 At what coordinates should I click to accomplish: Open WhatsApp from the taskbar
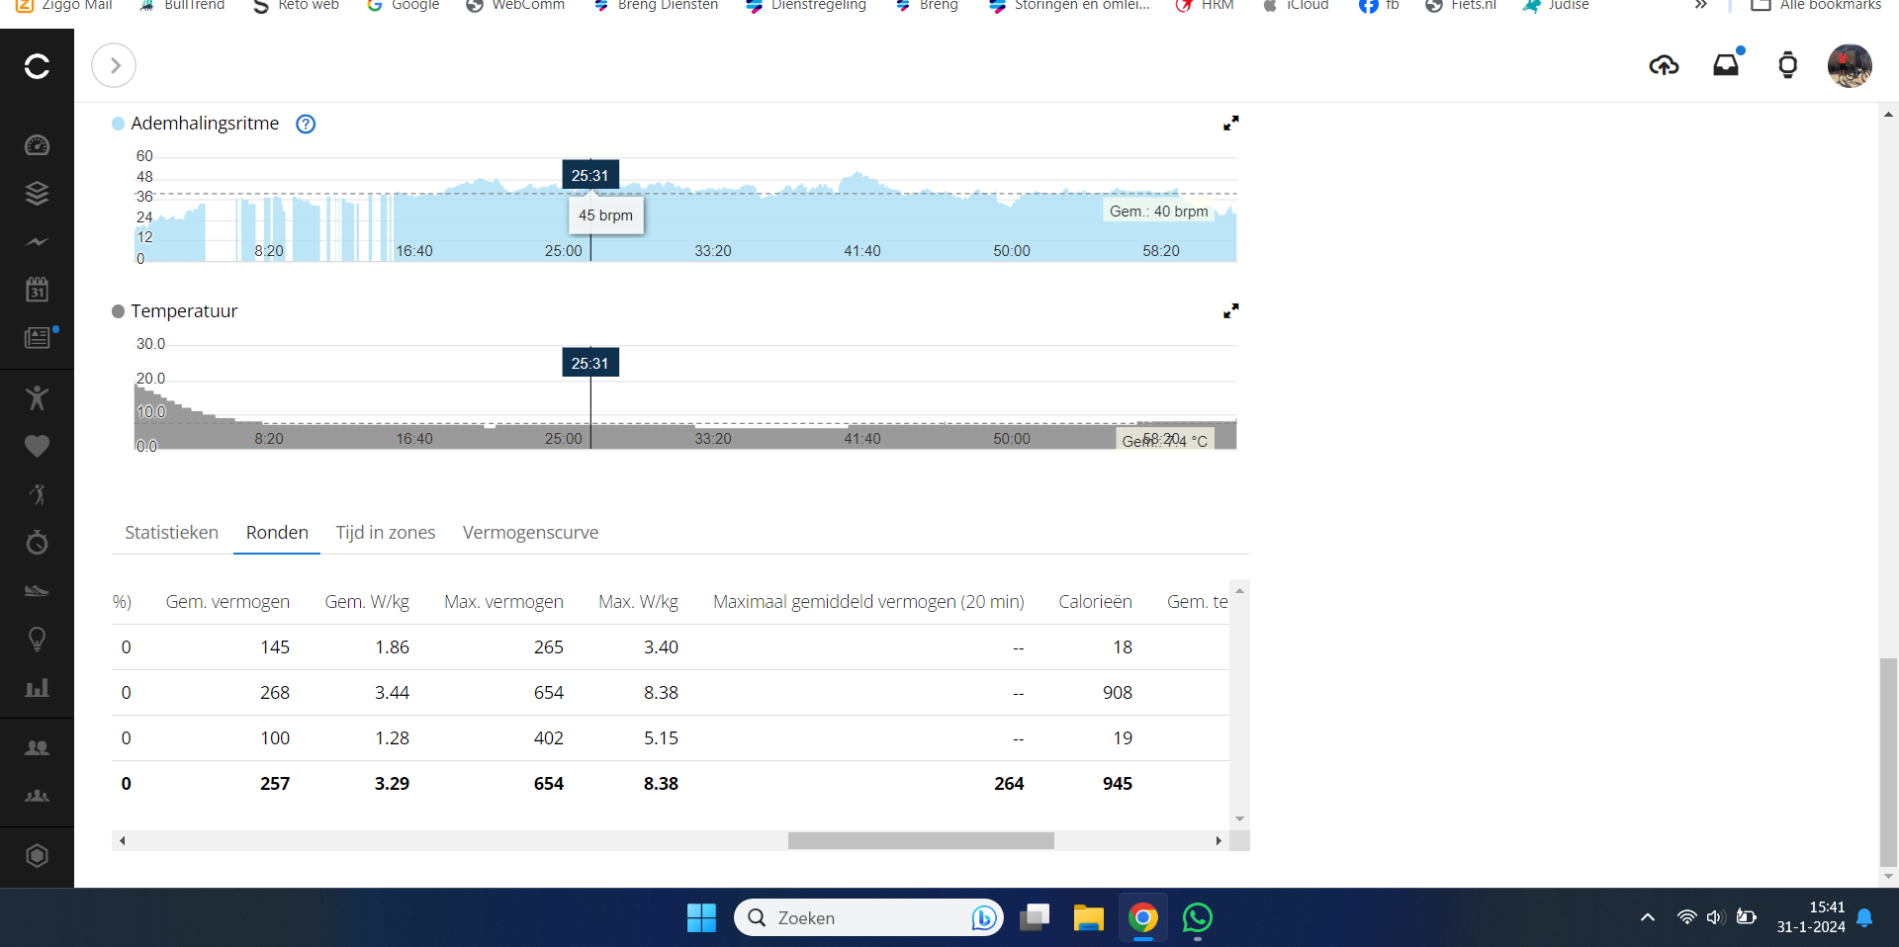click(1197, 918)
